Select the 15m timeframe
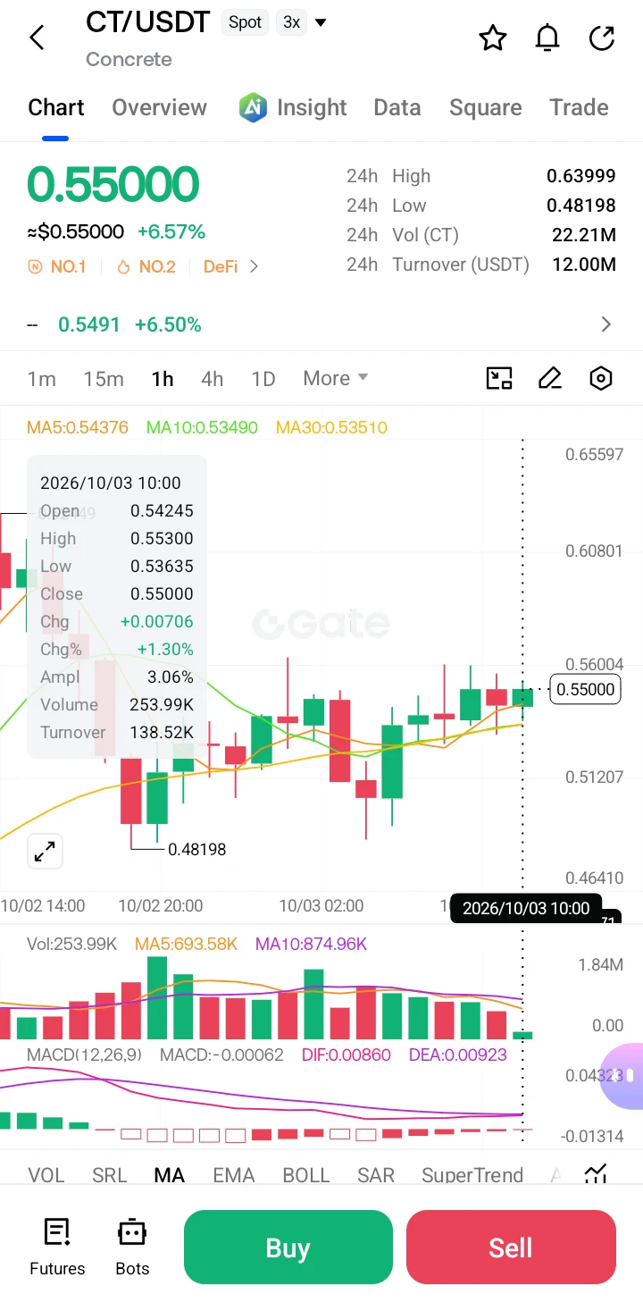The width and height of the screenshot is (643, 1311). point(104,379)
